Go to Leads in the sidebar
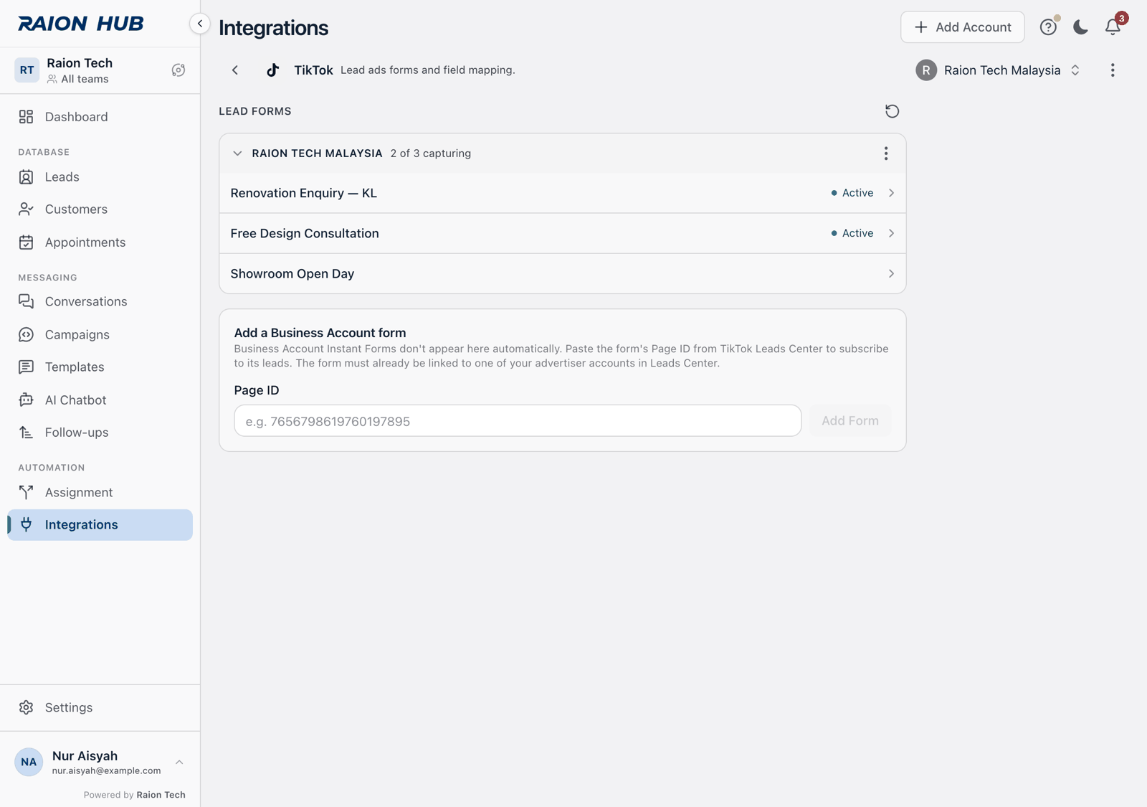 coord(100,177)
